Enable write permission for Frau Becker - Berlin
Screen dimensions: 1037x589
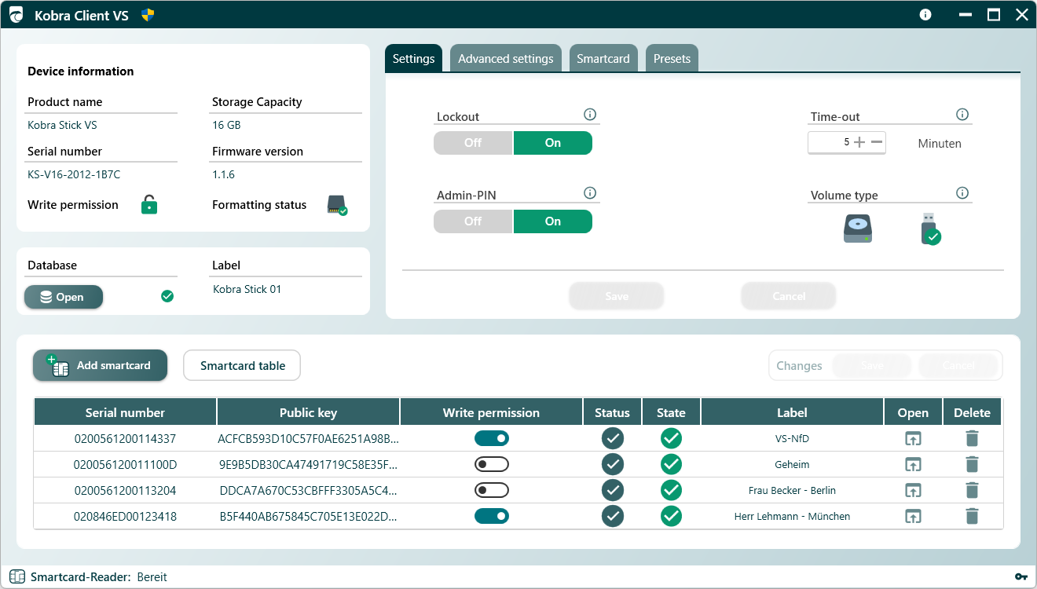coord(491,491)
